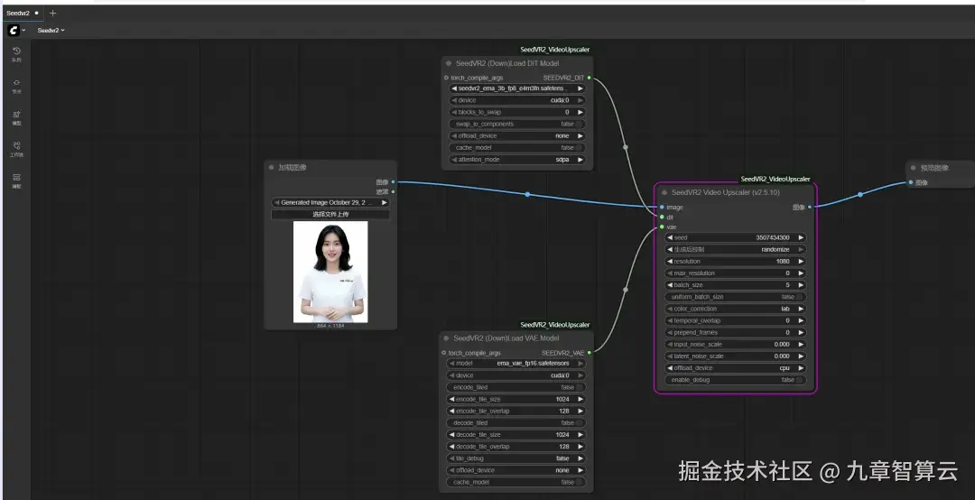Toggle uniform_batch_size on the Video Upscaler

point(736,297)
